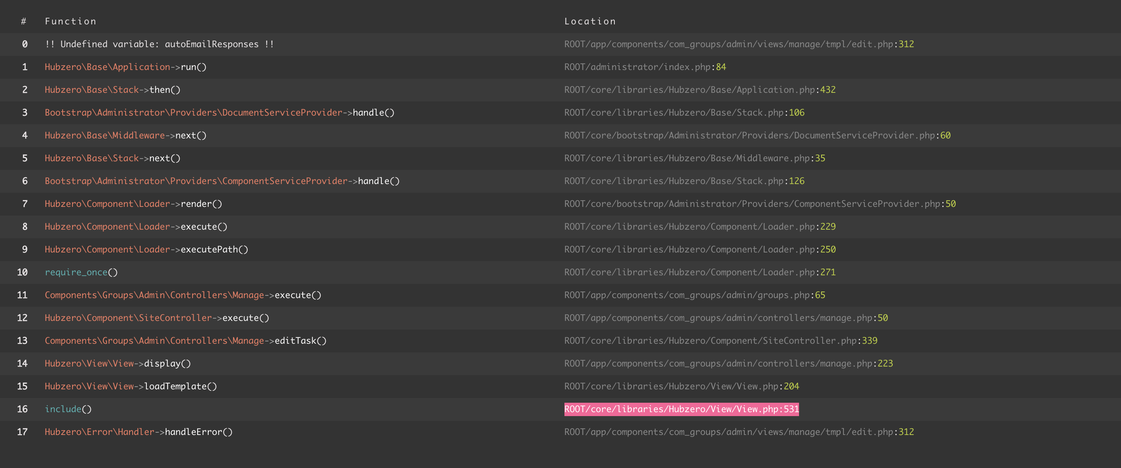Select Hubzero\Component\Loader->render() entry

[x=133, y=204]
